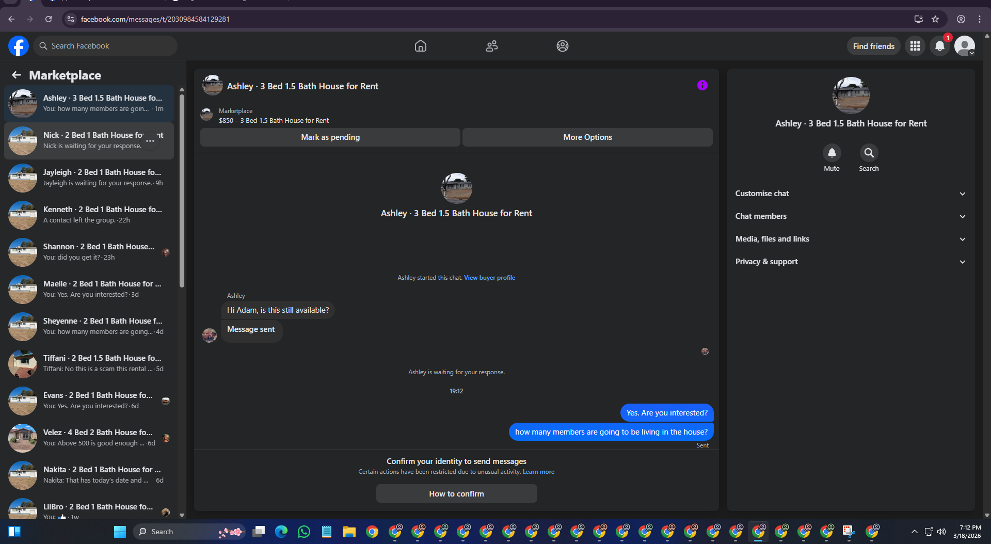Expand the Chat members section
Viewport: 991px width, 544px height.
point(851,216)
